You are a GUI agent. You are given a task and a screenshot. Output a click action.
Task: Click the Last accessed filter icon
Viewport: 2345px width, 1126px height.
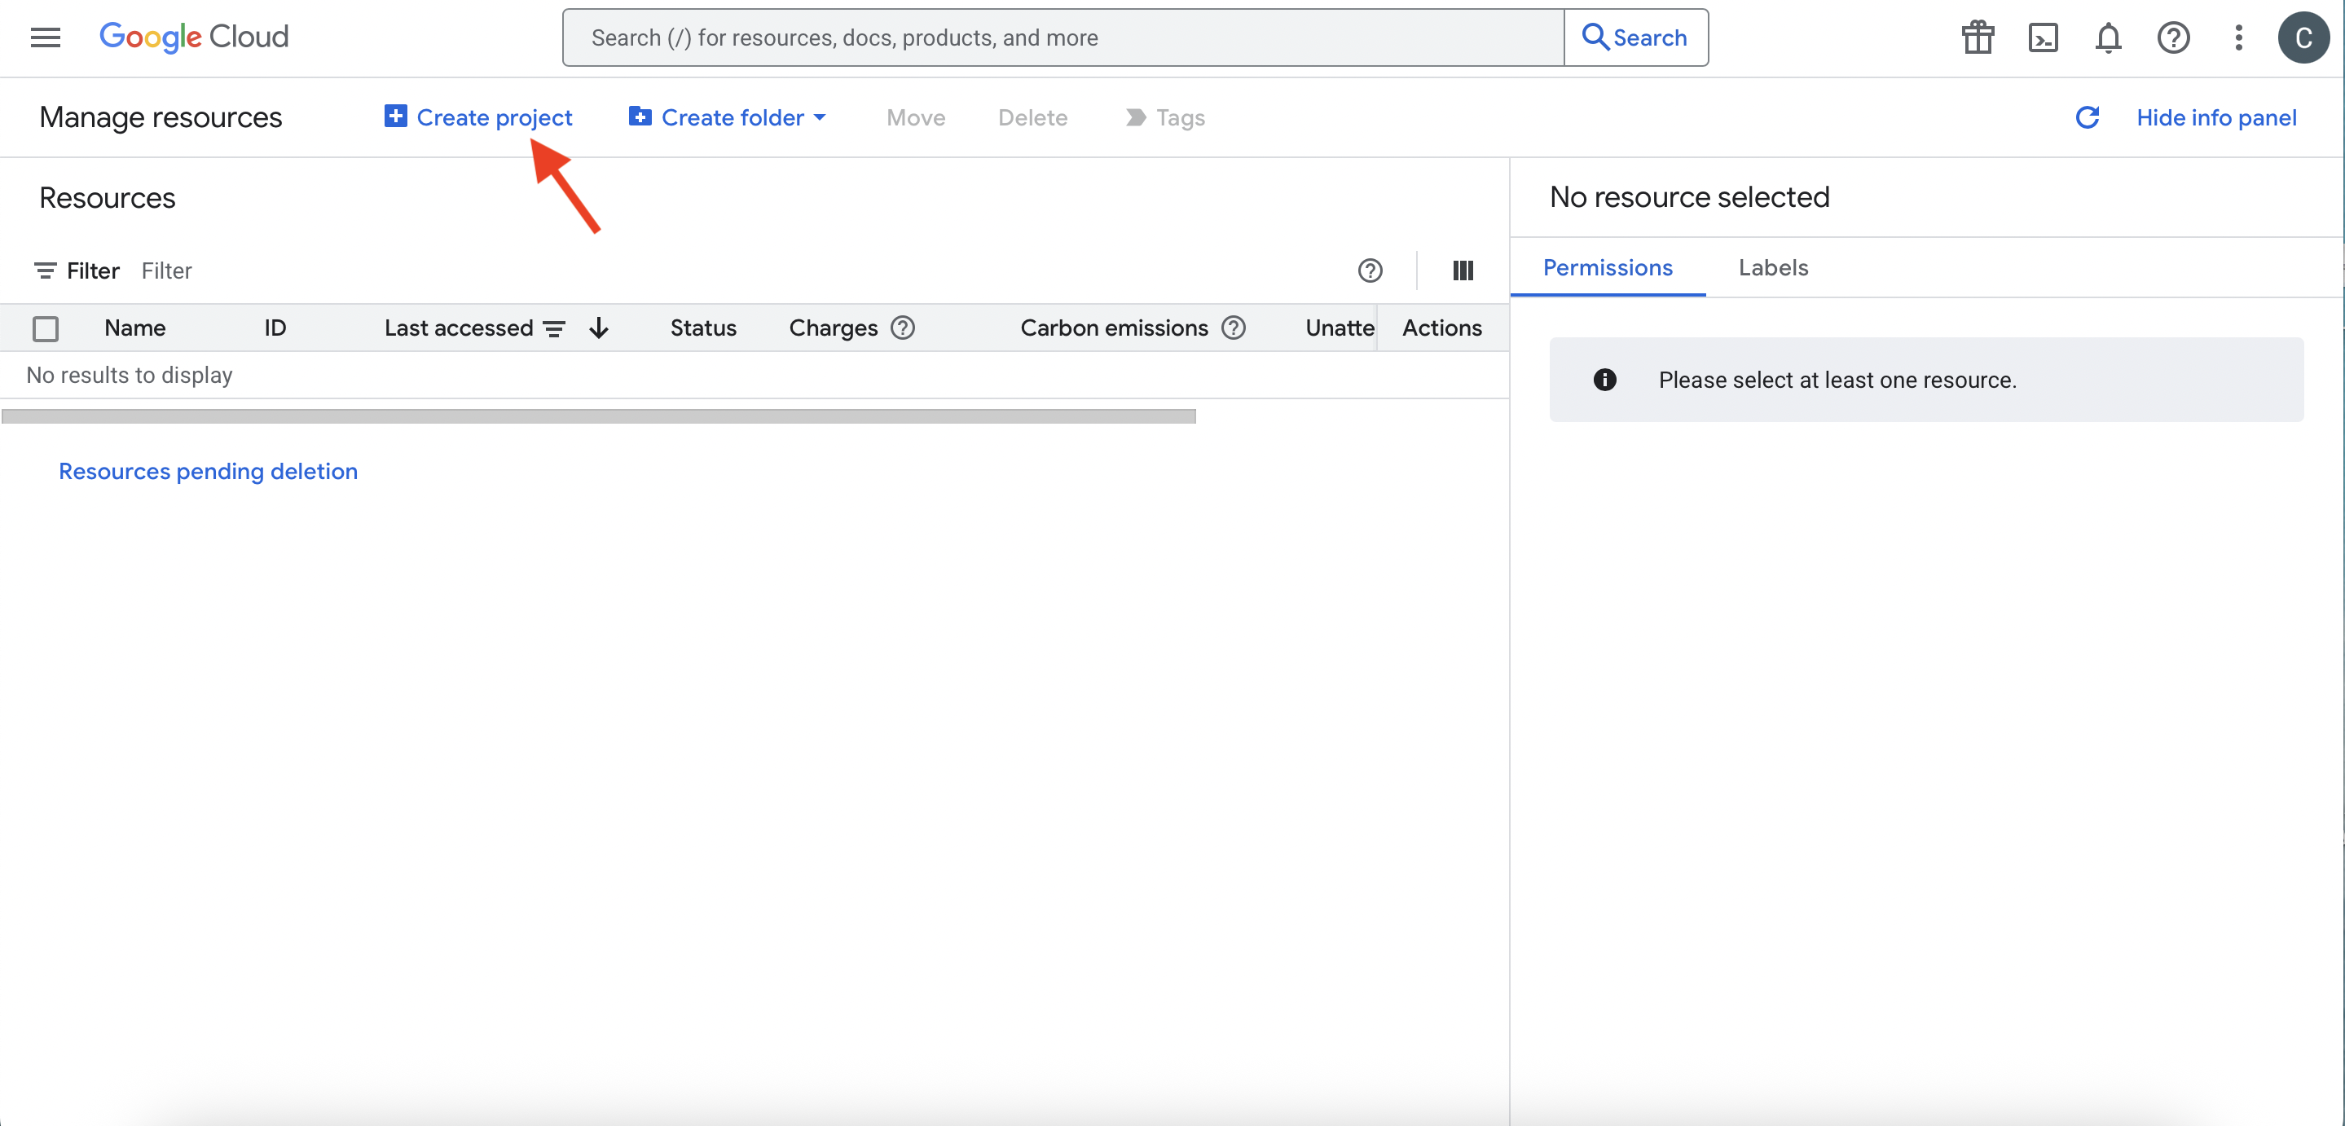click(554, 328)
